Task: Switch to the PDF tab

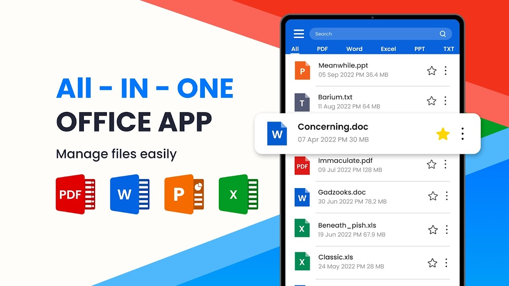Action: (322, 49)
